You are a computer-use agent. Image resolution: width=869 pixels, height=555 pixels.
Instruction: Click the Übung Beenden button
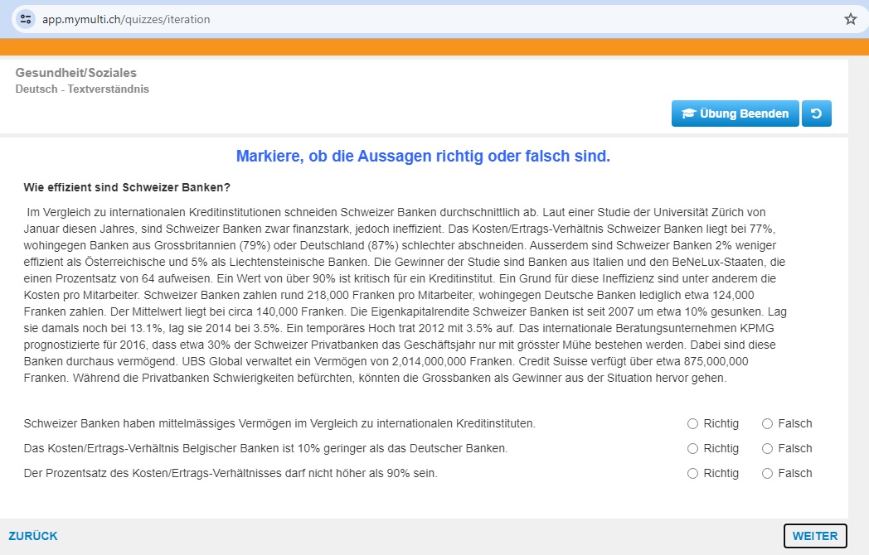tap(735, 113)
